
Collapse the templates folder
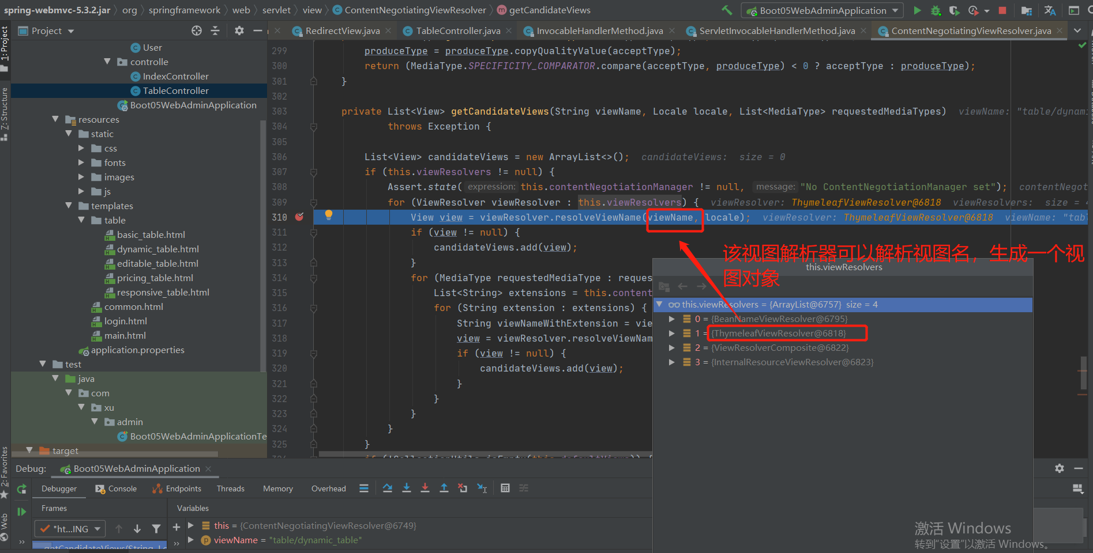point(69,206)
